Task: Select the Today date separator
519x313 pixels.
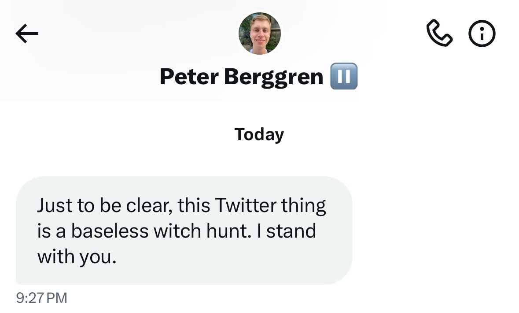Action: click(x=259, y=134)
